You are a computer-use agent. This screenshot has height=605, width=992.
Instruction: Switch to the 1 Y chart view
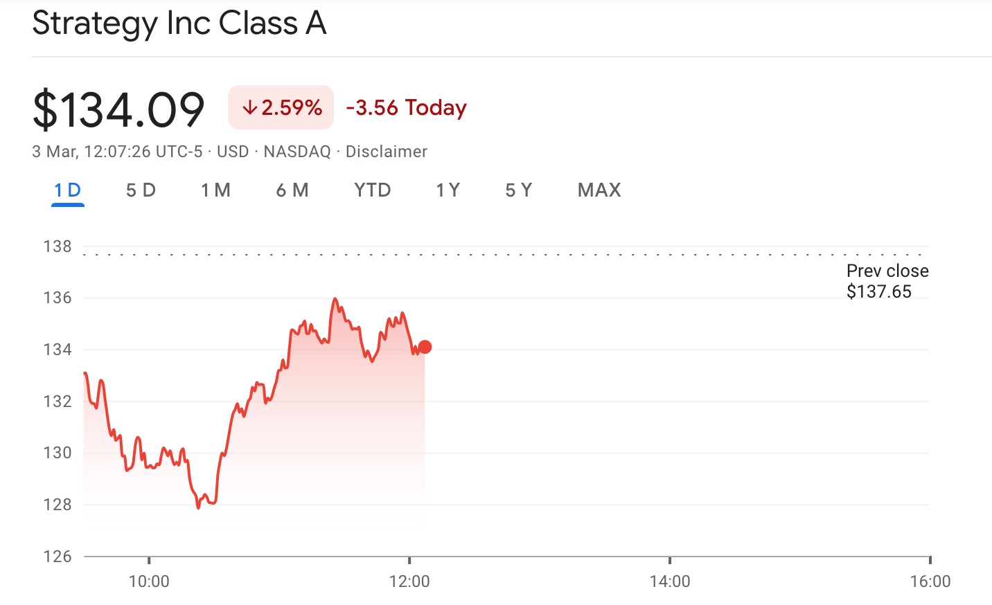coord(448,190)
